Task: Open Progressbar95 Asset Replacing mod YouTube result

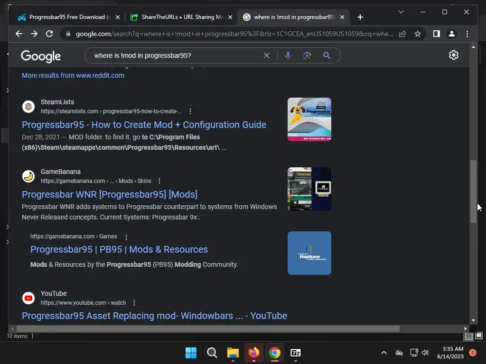Action: [x=154, y=315]
